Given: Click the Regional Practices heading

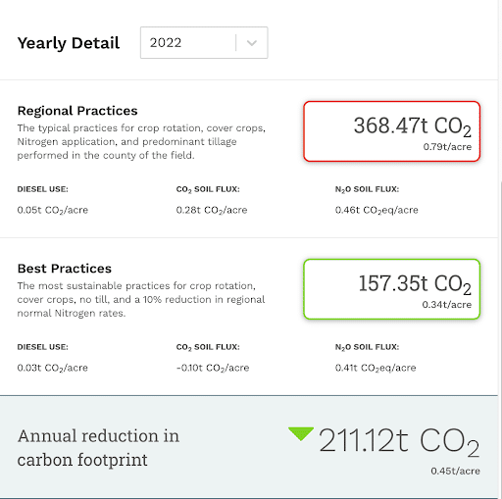Looking at the screenshot, I should (77, 111).
